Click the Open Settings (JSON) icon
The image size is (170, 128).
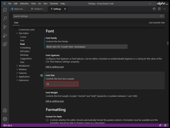point(154,9)
